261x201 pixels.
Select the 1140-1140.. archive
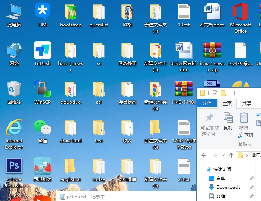pos(184,93)
